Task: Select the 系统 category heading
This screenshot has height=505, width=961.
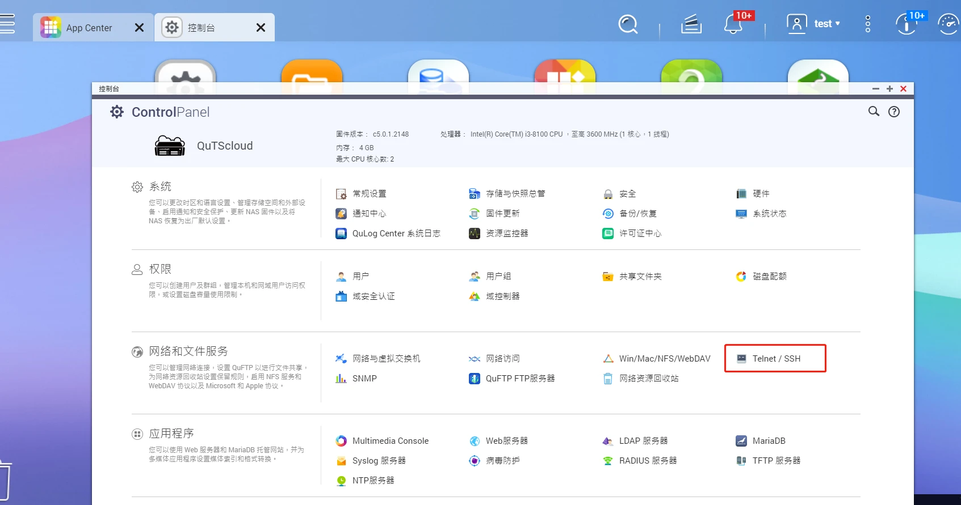Action: point(160,186)
